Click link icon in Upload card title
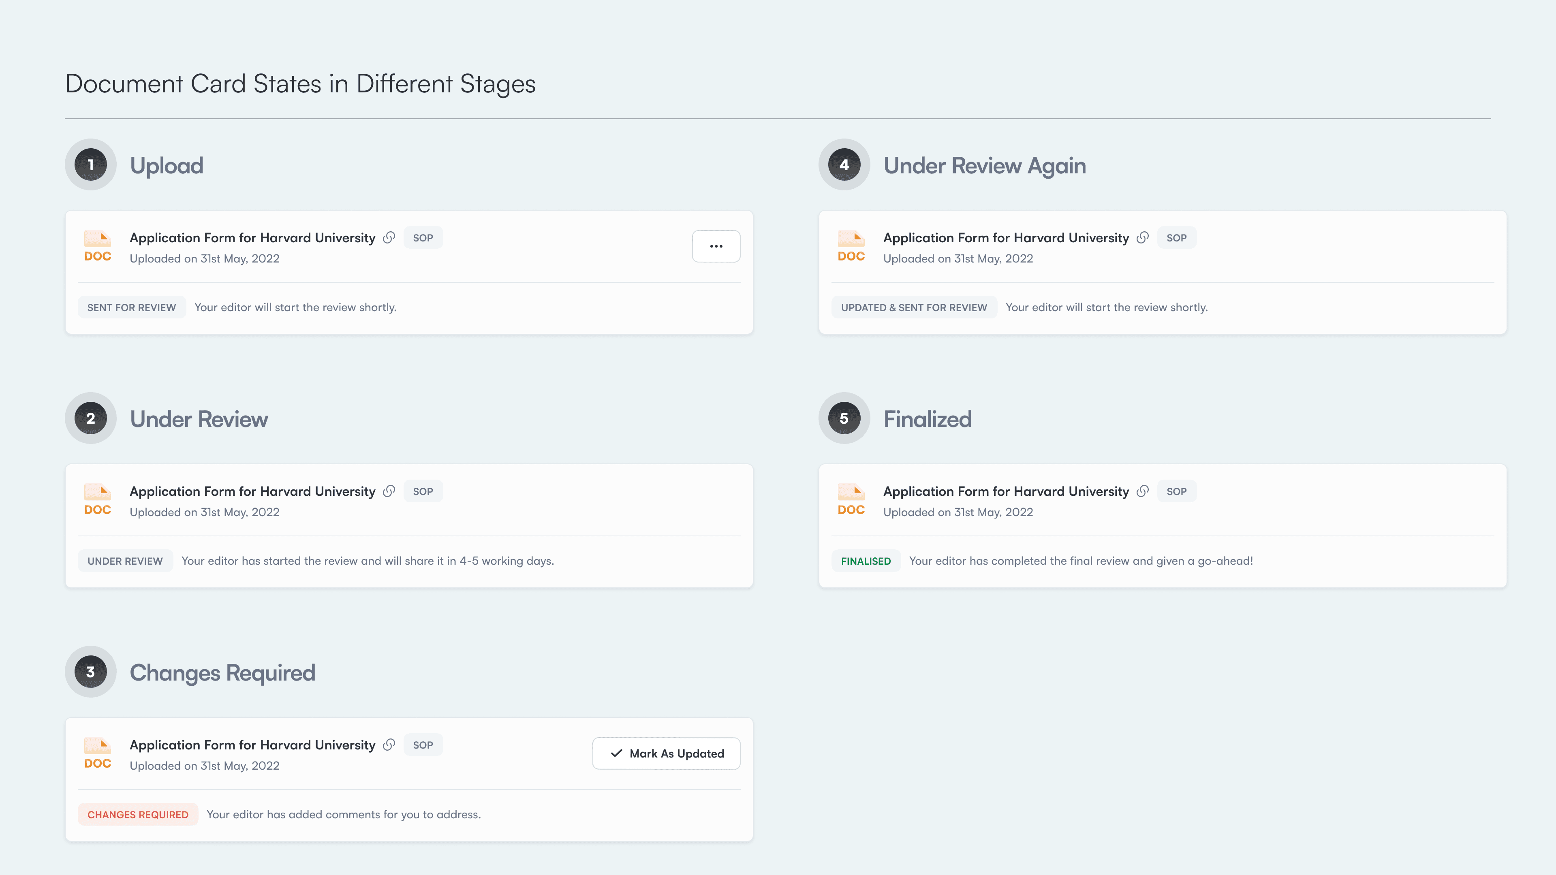 389,237
